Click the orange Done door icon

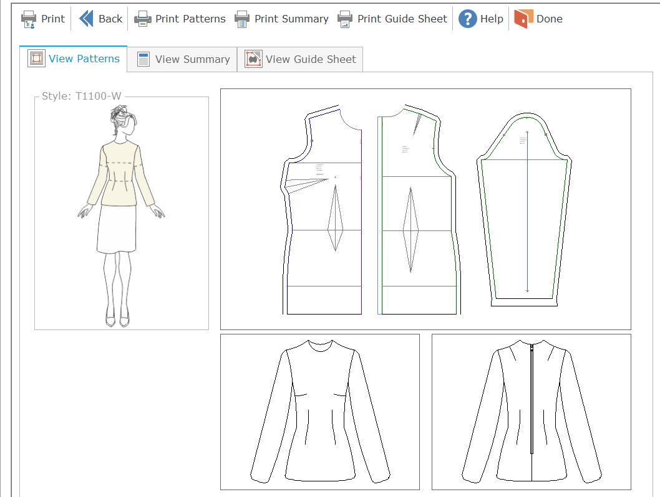click(523, 19)
